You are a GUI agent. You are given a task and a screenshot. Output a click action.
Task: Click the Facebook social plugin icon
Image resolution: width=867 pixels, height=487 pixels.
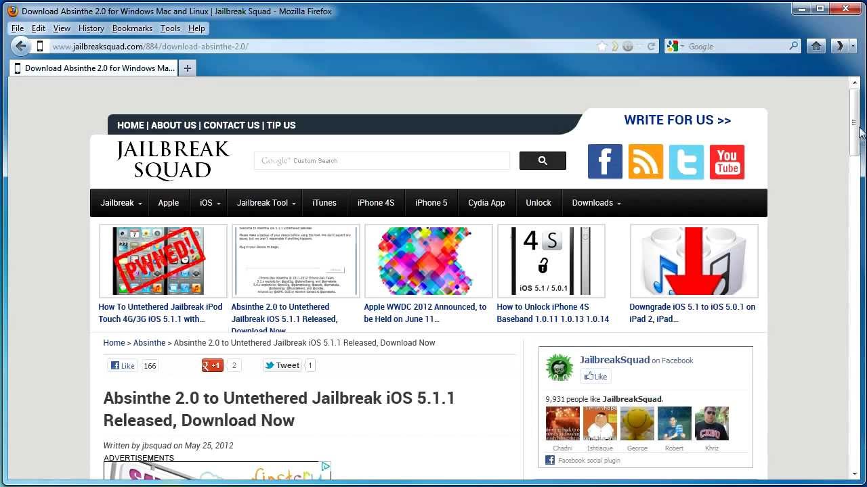(550, 460)
